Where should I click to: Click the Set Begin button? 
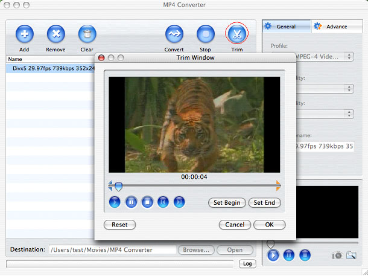227,203
